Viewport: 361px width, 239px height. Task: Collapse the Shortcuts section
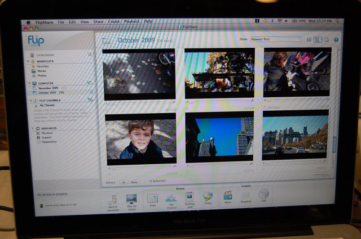27,62
